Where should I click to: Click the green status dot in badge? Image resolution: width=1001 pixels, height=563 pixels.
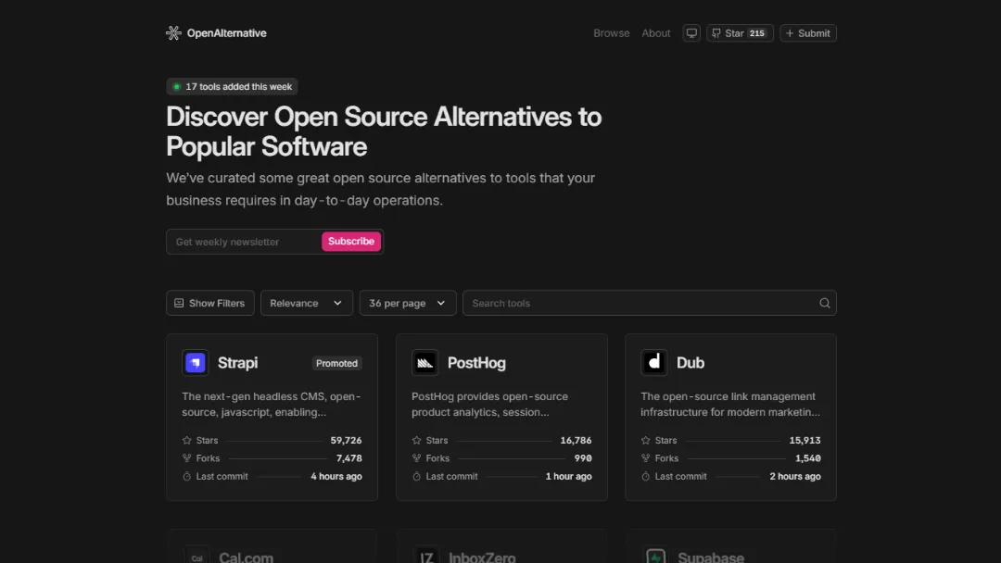click(x=177, y=87)
